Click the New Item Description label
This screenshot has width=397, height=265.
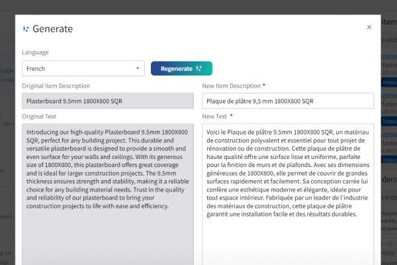232,86
